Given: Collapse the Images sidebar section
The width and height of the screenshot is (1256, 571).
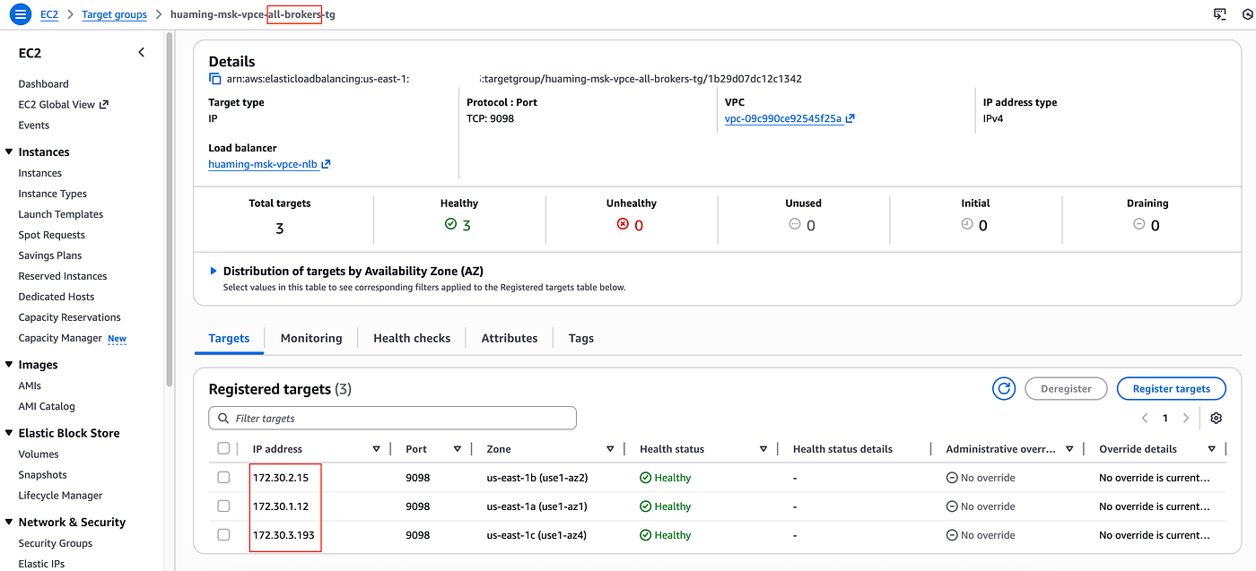Looking at the screenshot, I should [9, 364].
